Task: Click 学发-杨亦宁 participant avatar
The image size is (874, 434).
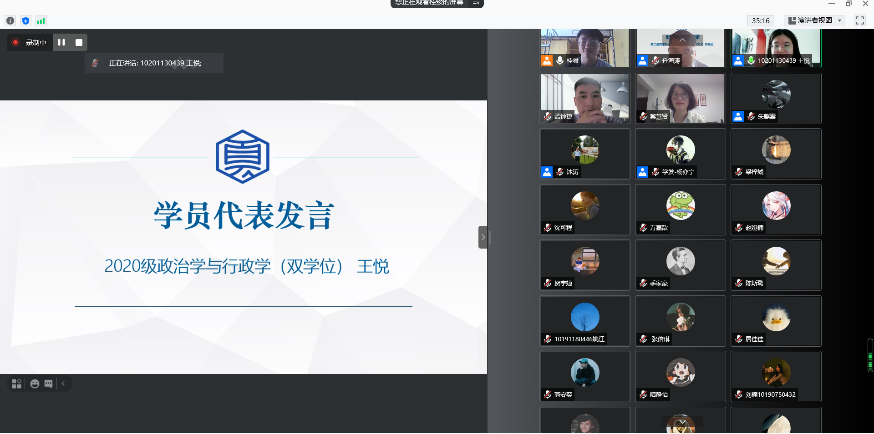Action: click(681, 150)
